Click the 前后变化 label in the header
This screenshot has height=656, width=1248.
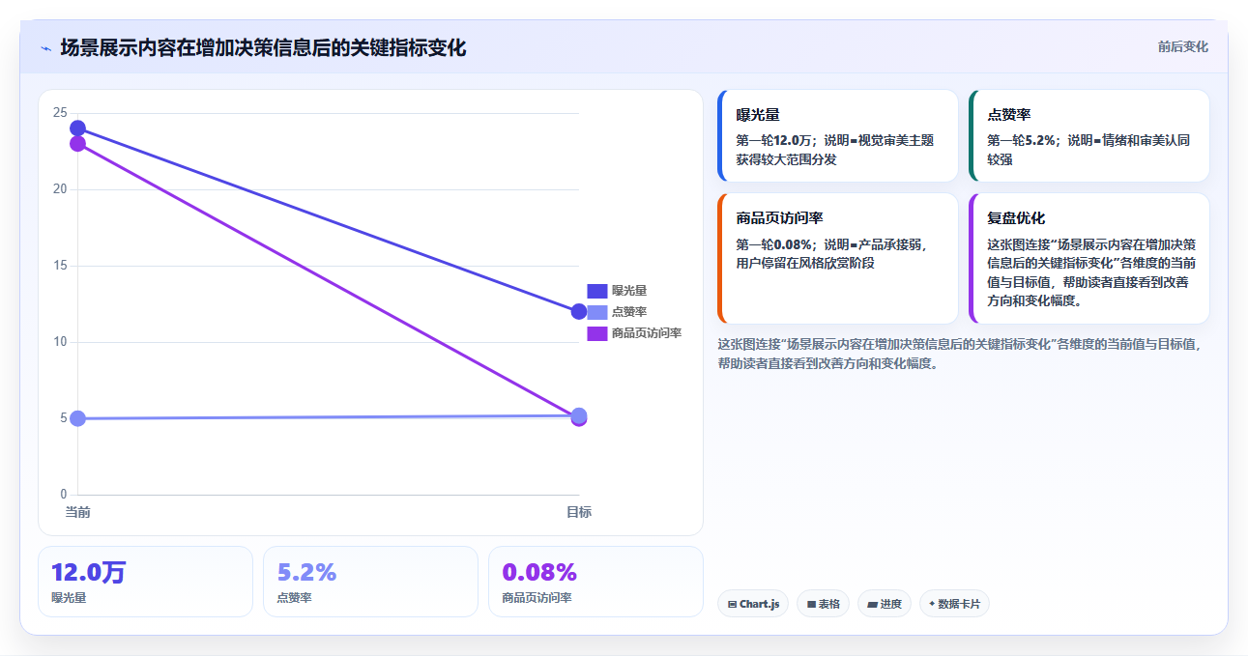click(1183, 47)
